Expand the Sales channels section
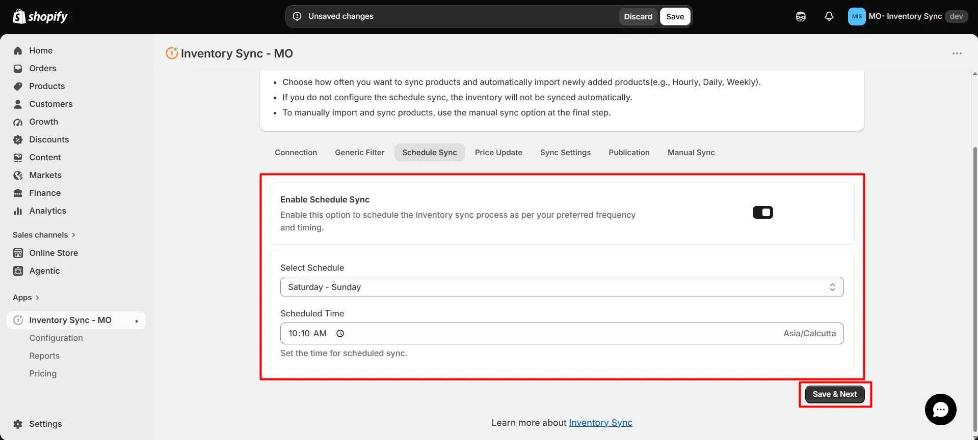Screen dimensions: 978x440 point(44,235)
